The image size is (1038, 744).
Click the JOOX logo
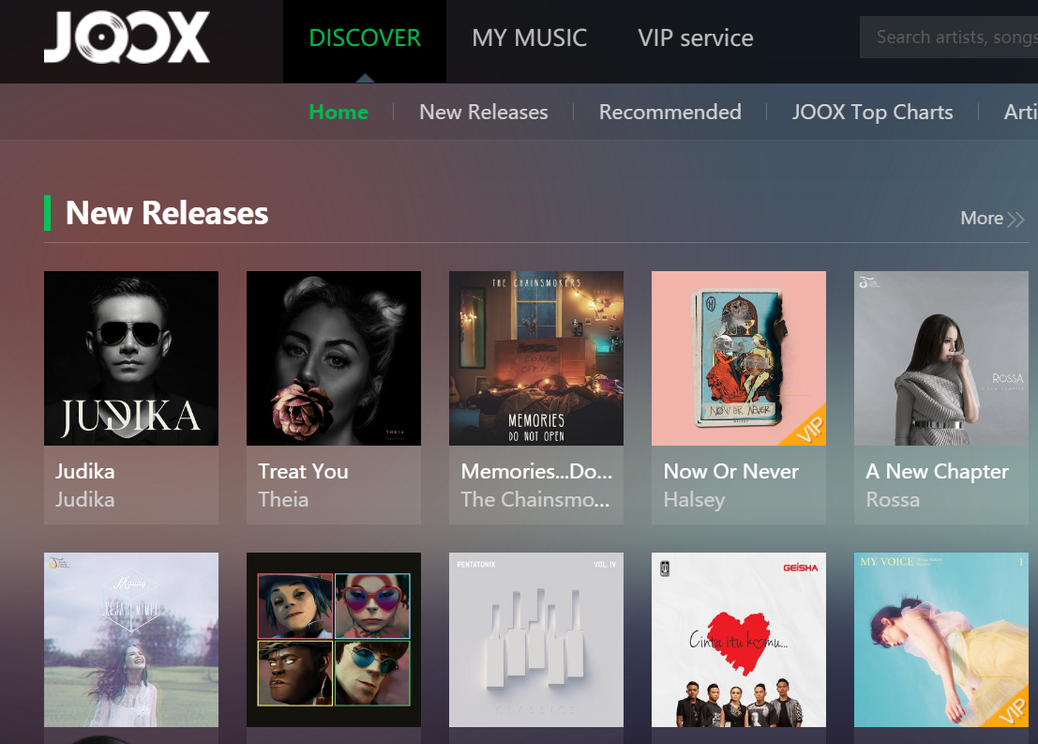[127, 38]
